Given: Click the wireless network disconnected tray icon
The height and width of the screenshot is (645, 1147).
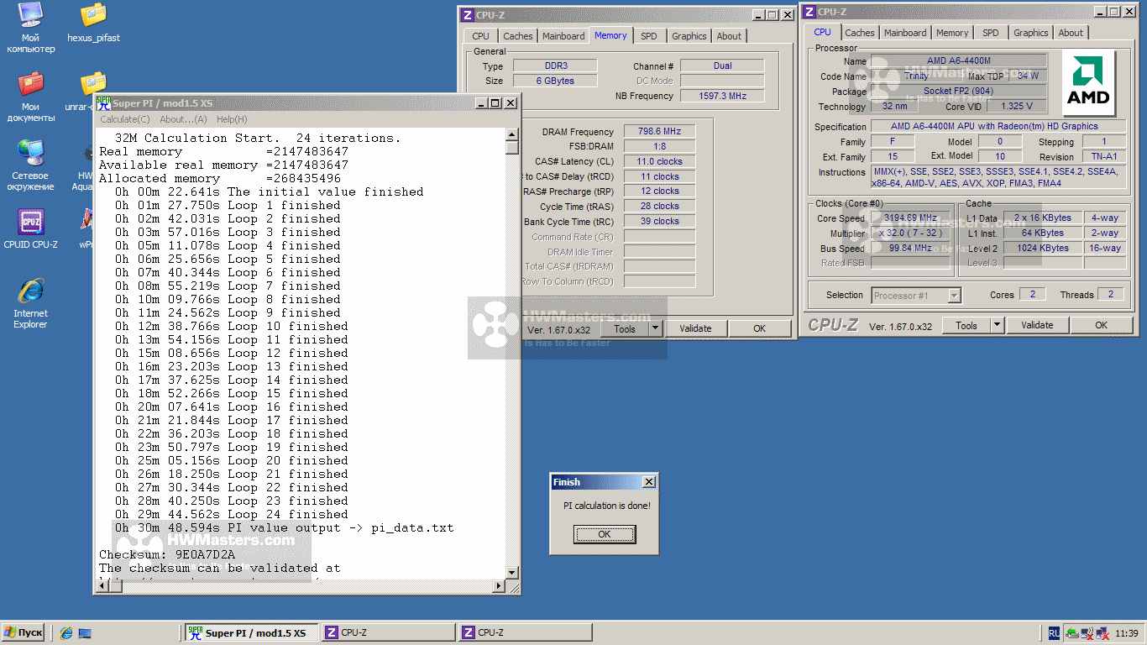Looking at the screenshot, I should point(1087,632).
